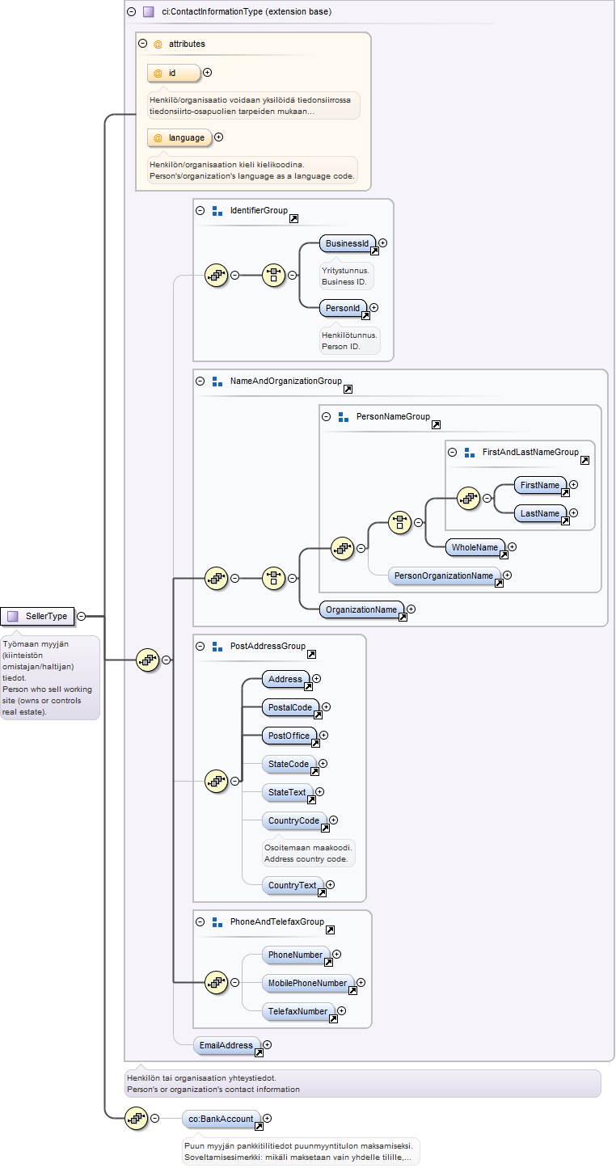
Task: Collapse the ci:ContactInformationType extension base
Action: [x=131, y=12]
